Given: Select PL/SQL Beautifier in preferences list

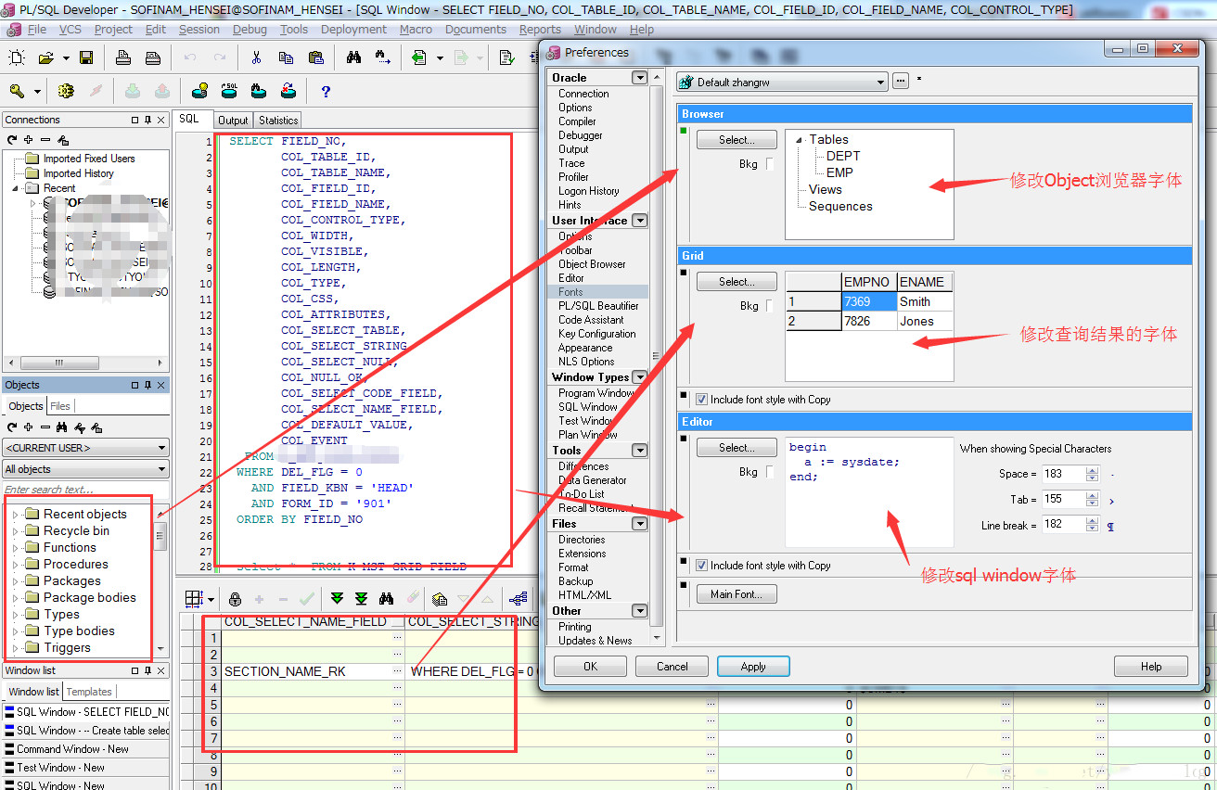Looking at the screenshot, I should (x=598, y=306).
